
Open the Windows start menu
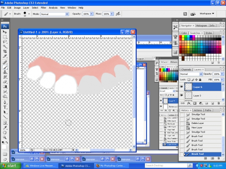coord(11,166)
